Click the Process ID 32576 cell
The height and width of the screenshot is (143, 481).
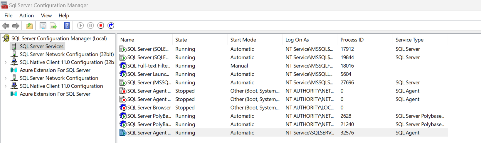click(347, 133)
